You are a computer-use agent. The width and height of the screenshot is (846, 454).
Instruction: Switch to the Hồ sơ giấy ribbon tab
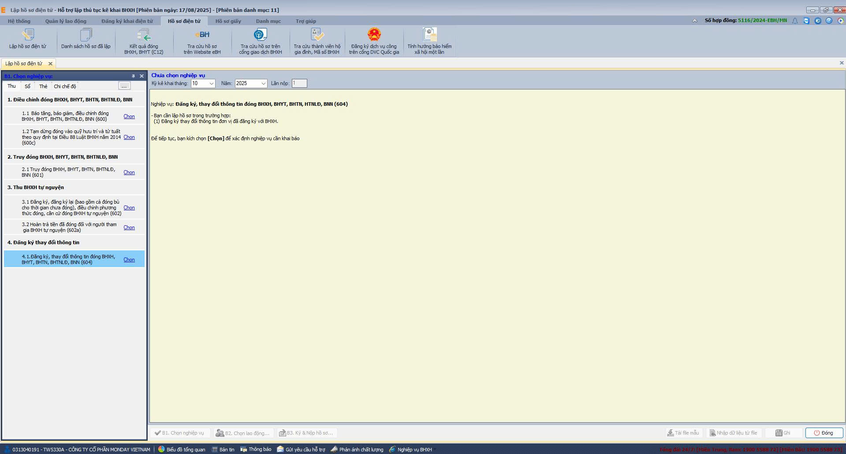pyautogui.click(x=228, y=21)
